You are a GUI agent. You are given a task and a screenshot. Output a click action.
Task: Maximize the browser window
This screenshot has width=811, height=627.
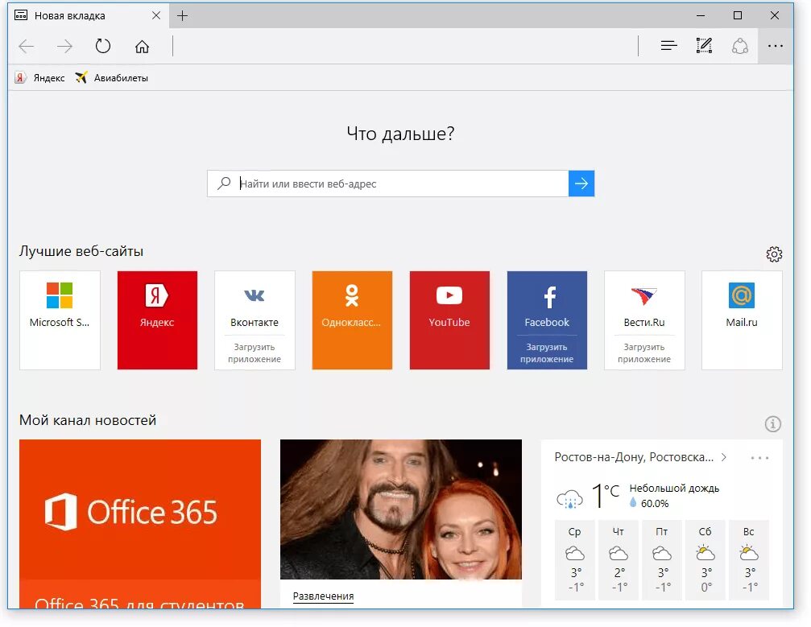[x=738, y=15]
